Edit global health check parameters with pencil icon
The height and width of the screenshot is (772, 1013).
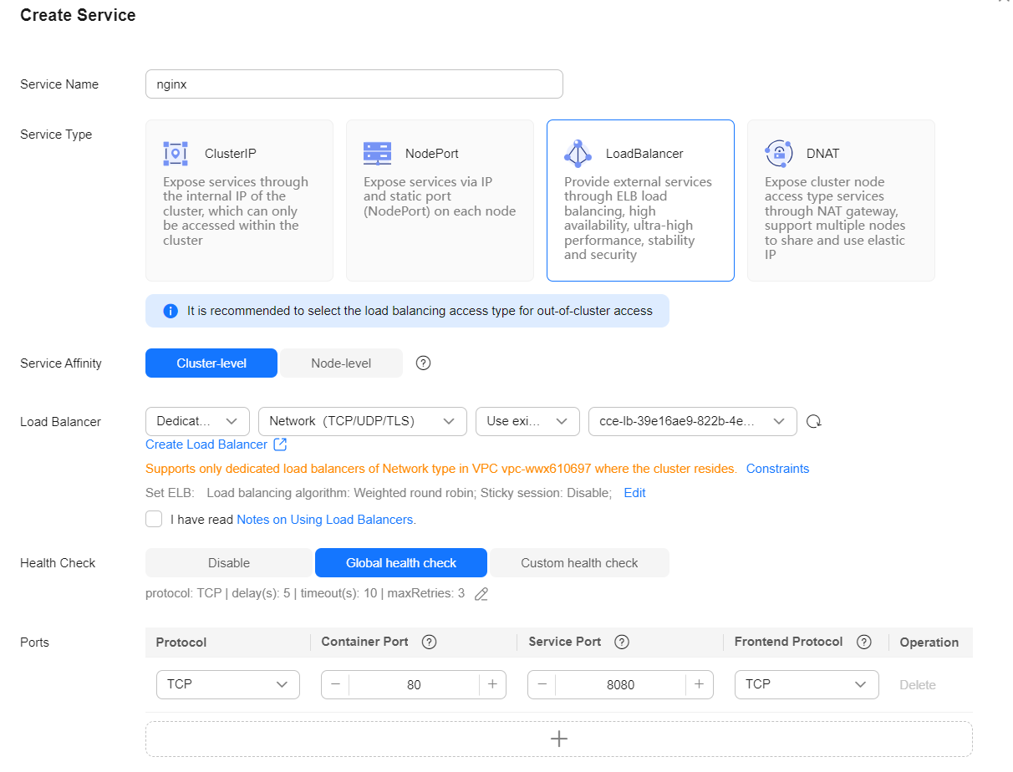[481, 594]
